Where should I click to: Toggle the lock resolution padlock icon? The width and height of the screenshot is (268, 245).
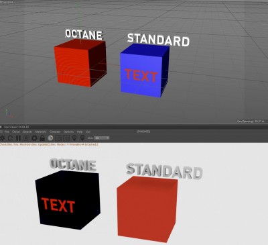click(42, 138)
